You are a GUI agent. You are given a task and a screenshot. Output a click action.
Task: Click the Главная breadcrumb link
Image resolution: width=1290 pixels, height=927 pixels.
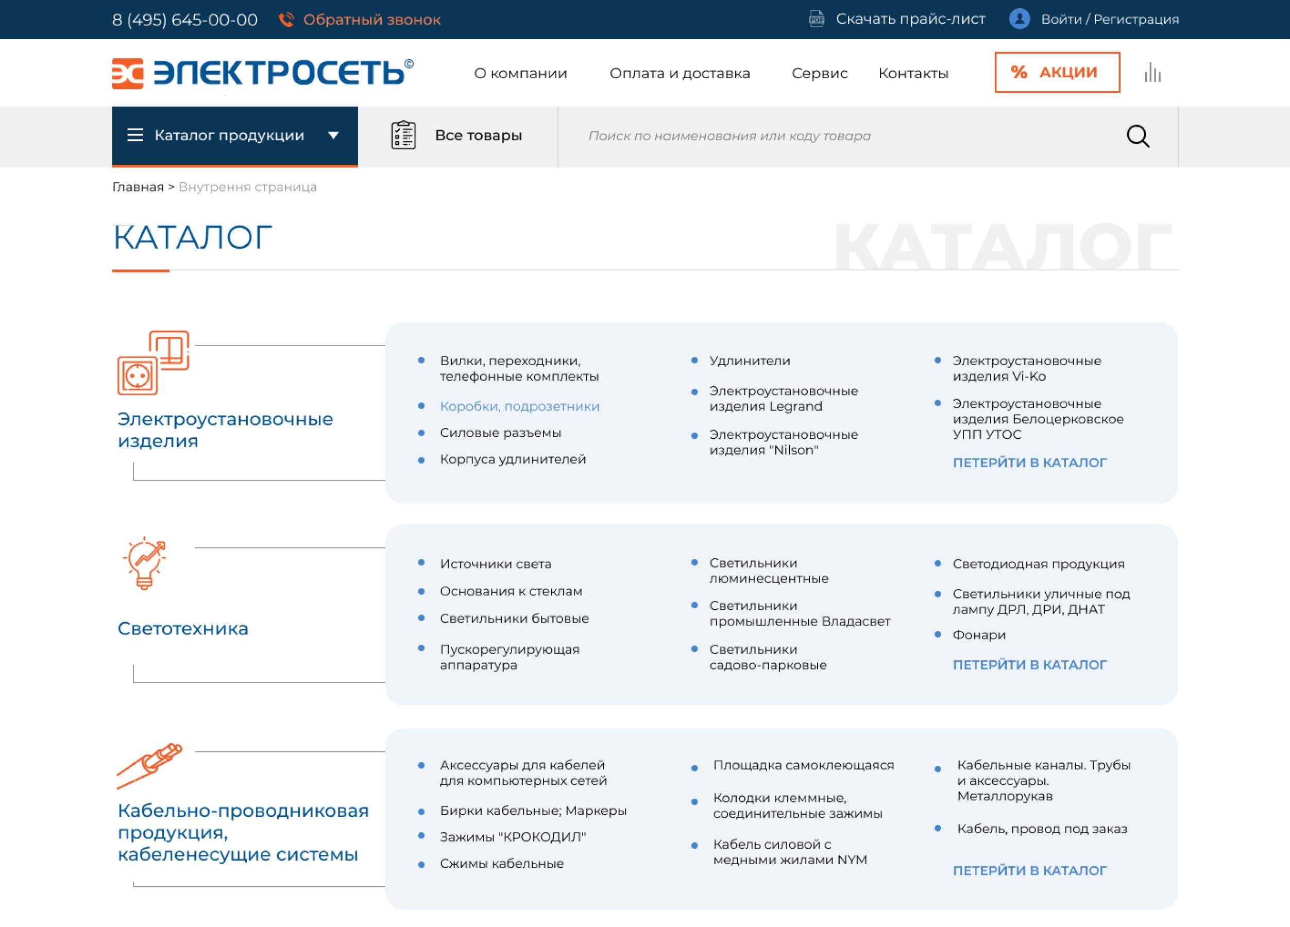tap(138, 186)
